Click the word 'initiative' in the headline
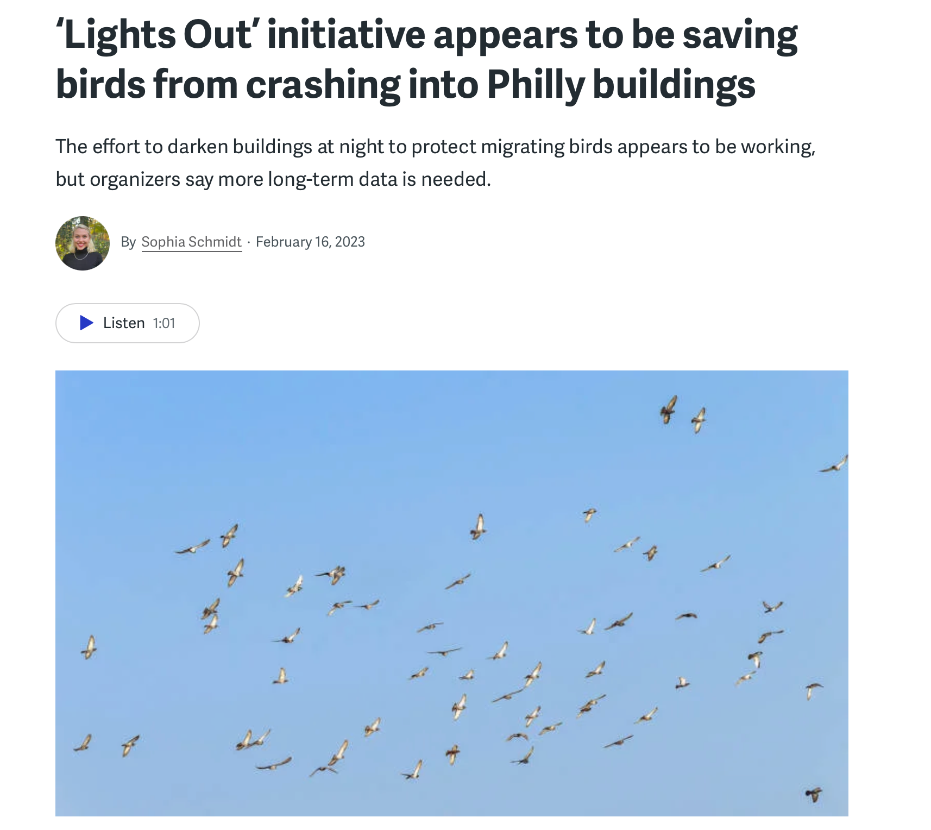This screenshot has width=931, height=830. point(346,34)
